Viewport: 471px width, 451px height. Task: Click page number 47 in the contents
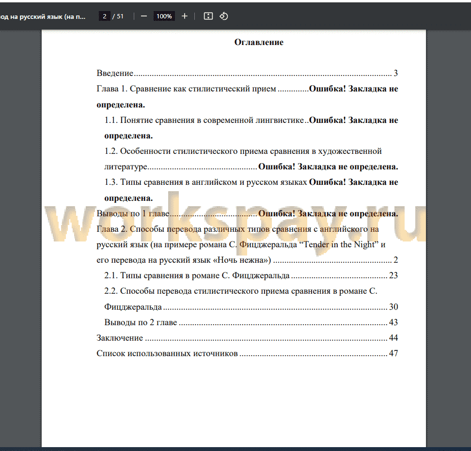[393, 353]
